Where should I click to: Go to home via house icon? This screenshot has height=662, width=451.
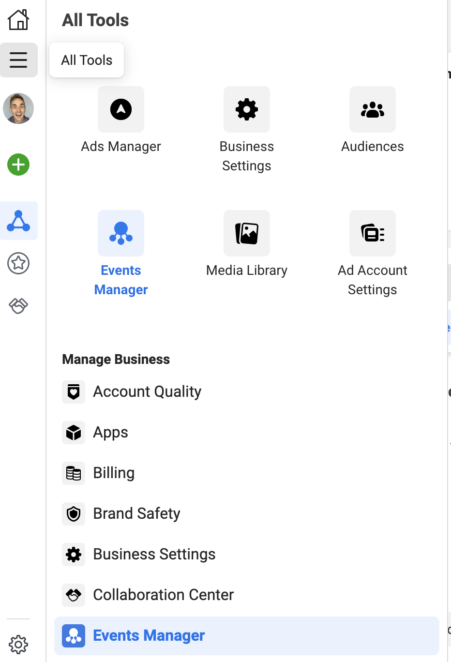click(18, 20)
